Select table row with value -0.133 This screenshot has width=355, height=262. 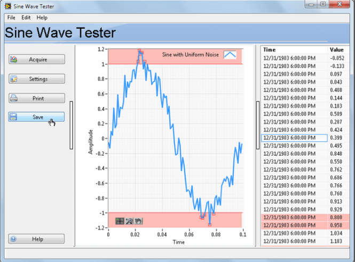(305, 66)
